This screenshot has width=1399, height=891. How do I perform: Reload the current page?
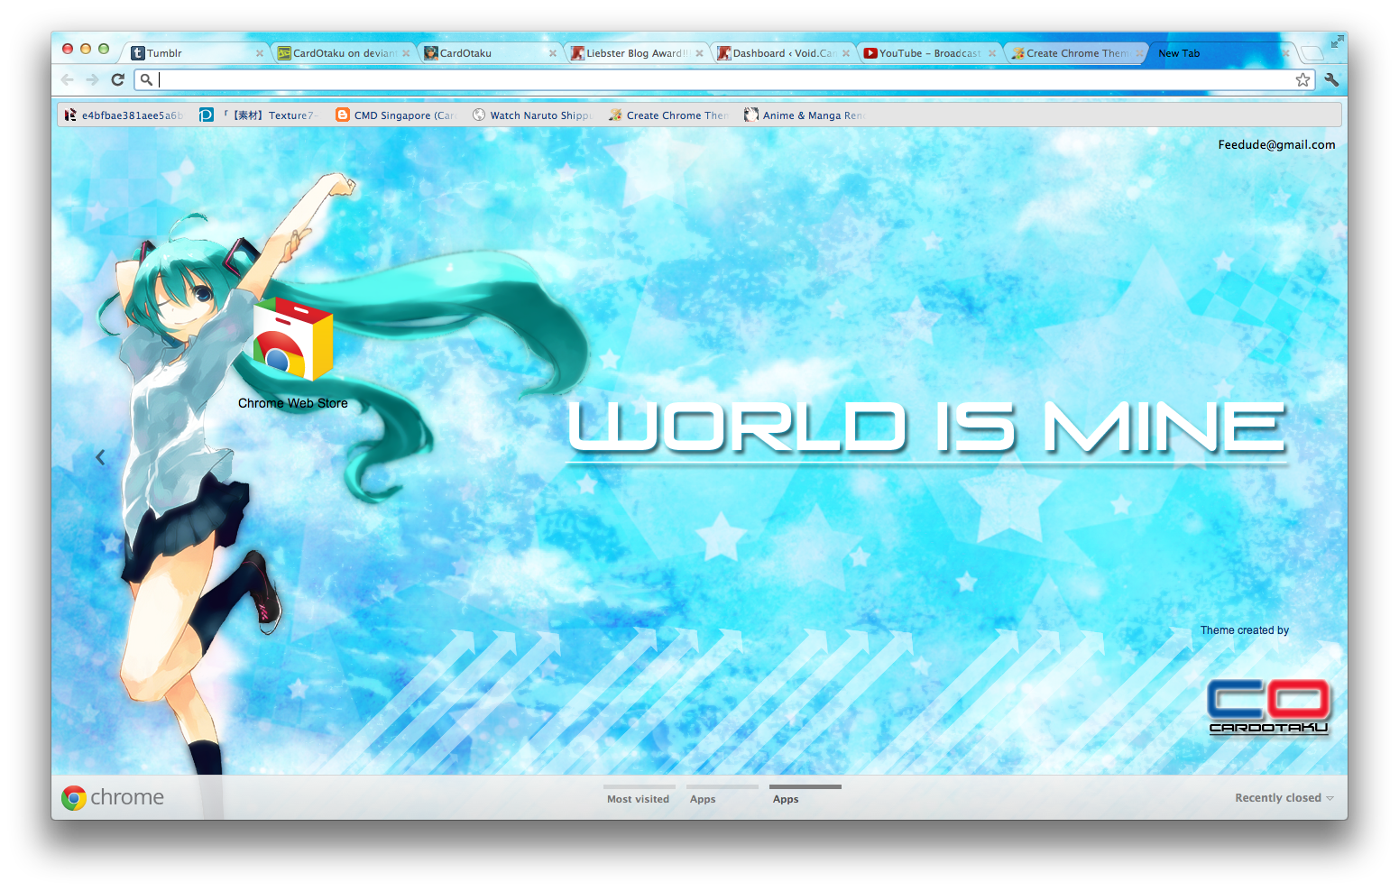pyautogui.click(x=118, y=79)
